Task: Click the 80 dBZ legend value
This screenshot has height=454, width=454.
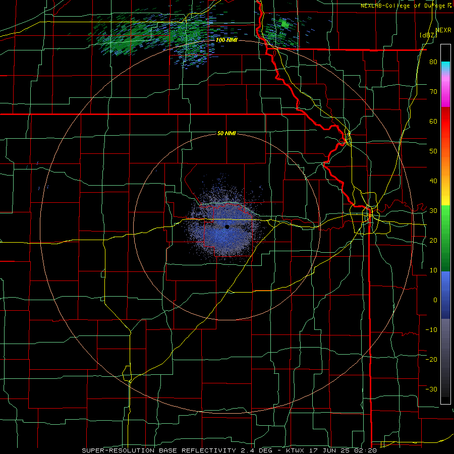Action: click(x=433, y=62)
